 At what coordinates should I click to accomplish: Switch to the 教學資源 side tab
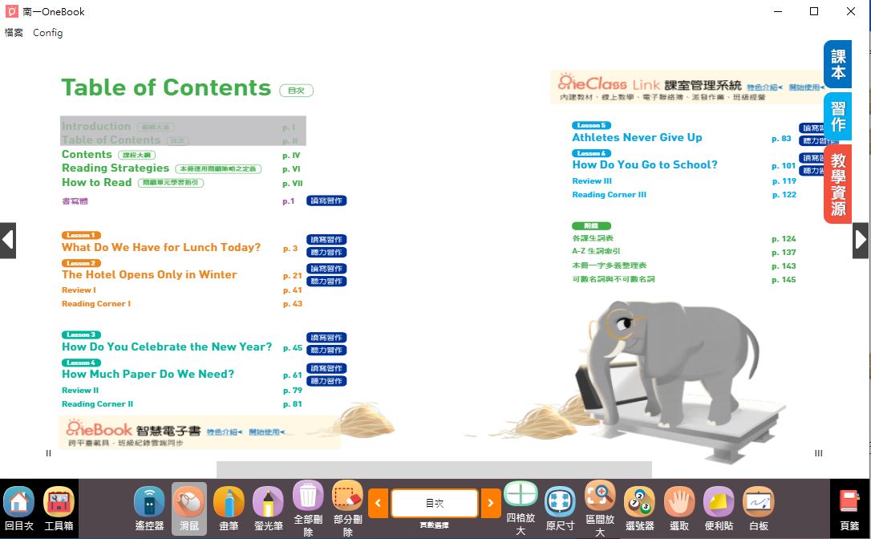point(837,184)
